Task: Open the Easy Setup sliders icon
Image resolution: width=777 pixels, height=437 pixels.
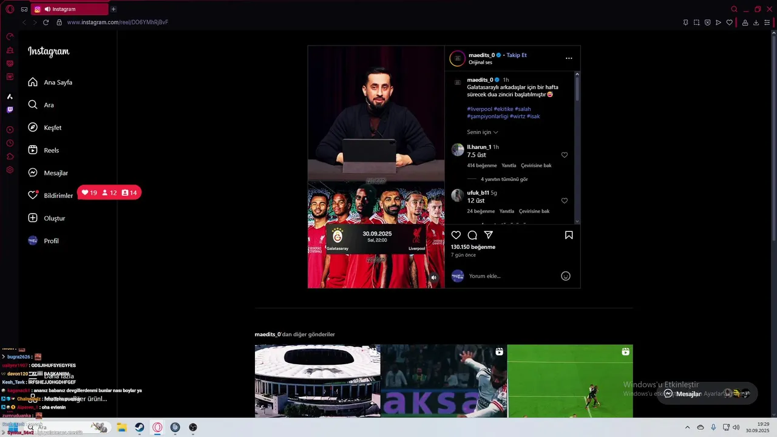Action: coord(767,22)
